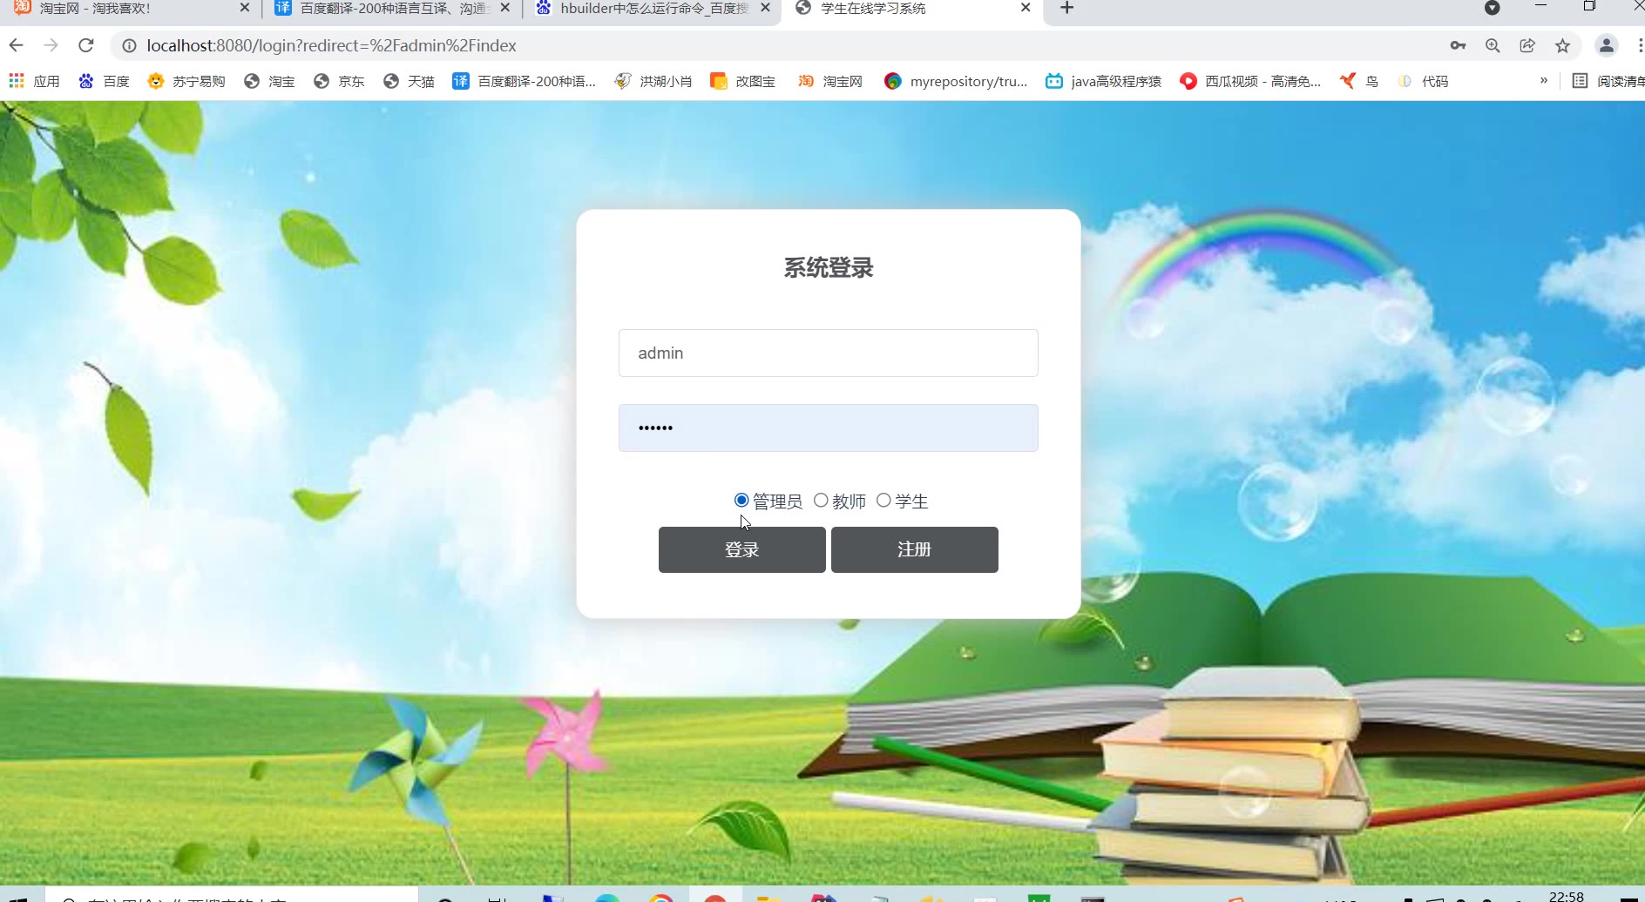Open the 淘宝 bookmark
The image size is (1645, 902).
coord(269,81)
